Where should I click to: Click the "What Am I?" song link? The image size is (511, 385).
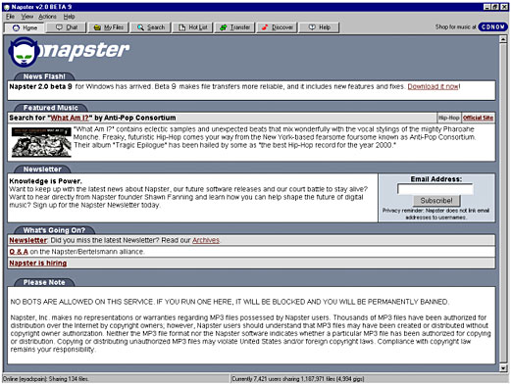pyautogui.click(x=70, y=118)
